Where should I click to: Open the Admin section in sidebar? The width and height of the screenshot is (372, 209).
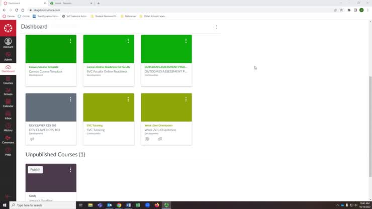[8, 56]
